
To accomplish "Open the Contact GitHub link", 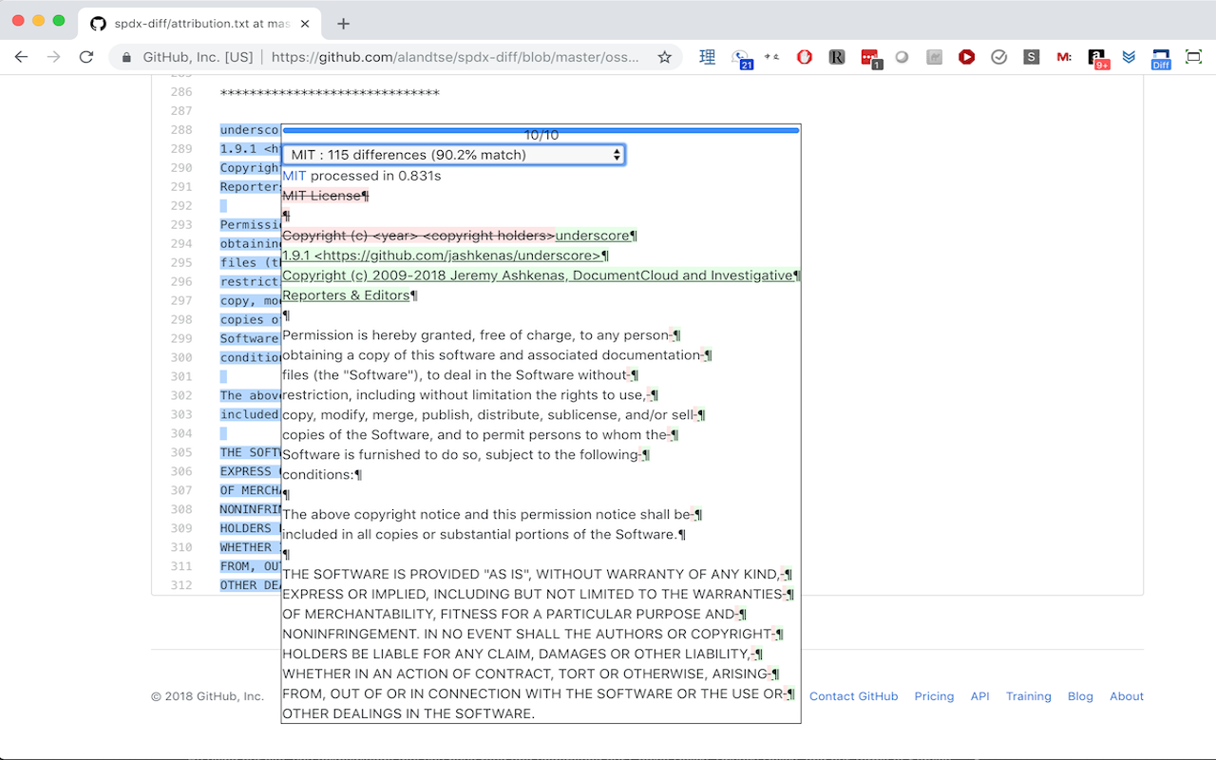I will pos(853,695).
